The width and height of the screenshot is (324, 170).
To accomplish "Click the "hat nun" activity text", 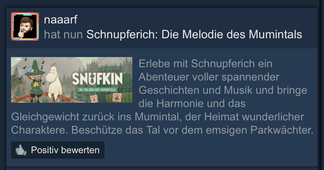I will (63, 34).
